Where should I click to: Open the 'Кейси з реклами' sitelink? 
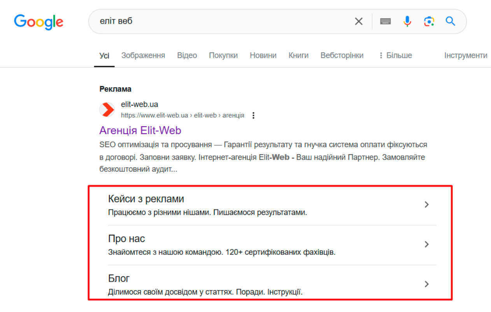point(146,199)
